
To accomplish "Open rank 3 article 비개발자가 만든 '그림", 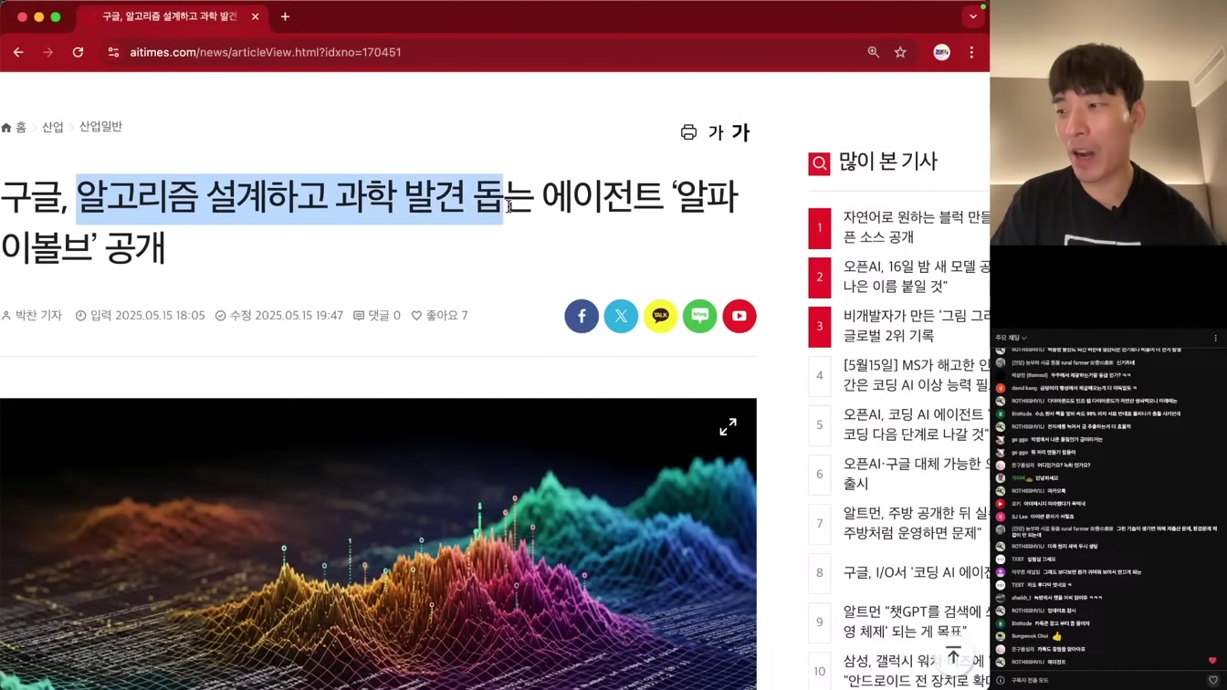I will (x=917, y=326).
